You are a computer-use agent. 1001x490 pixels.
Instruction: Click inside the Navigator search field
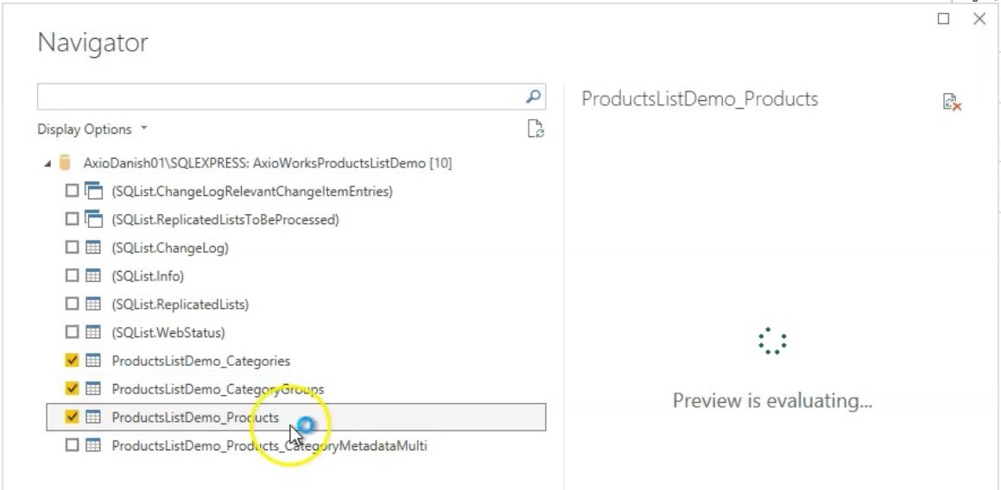(281, 97)
